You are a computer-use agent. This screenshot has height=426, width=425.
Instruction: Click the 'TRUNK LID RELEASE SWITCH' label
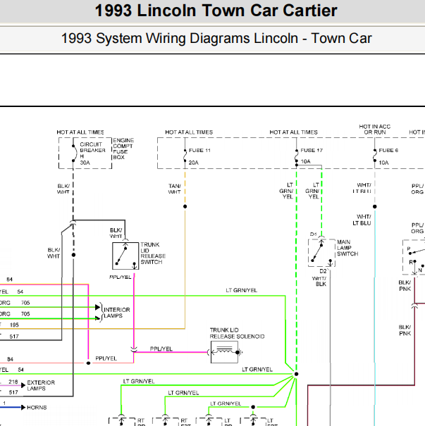pos(153,253)
